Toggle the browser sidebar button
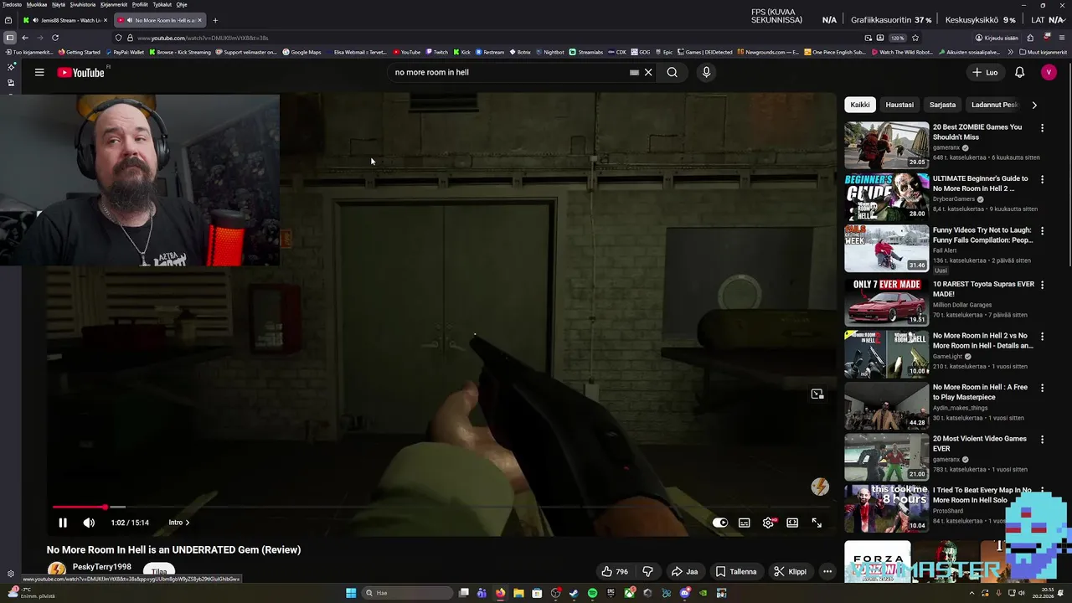This screenshot has width=1072, height=603. (x=9, y=38)
